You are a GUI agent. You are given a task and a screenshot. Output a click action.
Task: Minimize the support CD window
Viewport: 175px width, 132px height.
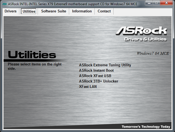click(x=149, y=3)
